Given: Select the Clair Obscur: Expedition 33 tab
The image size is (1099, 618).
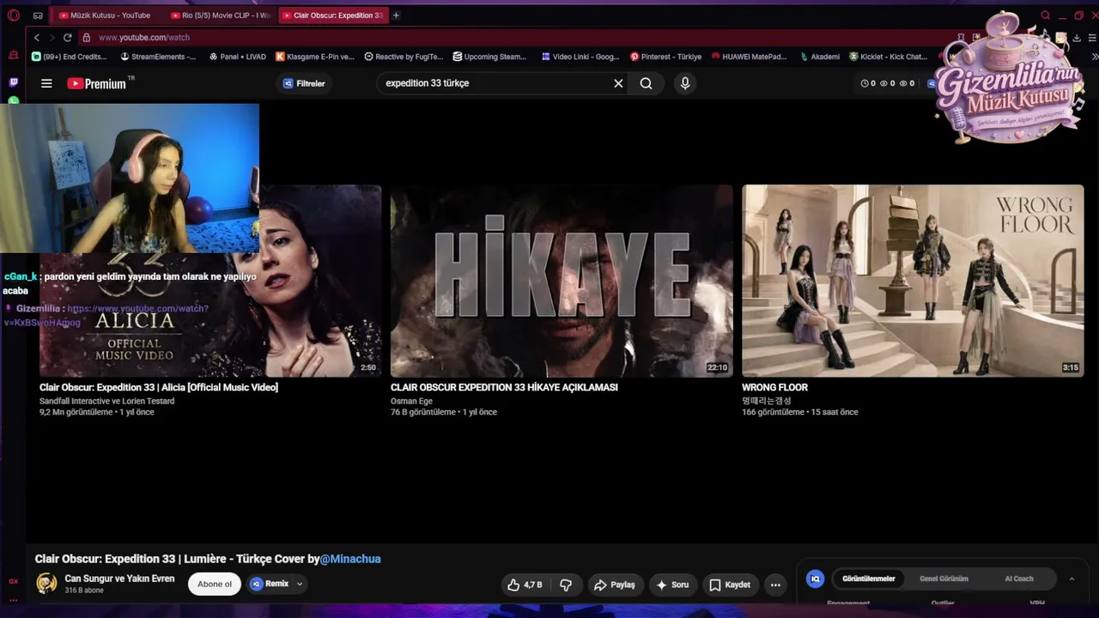Looking at the screenshot, I should (x=333, y=15).
